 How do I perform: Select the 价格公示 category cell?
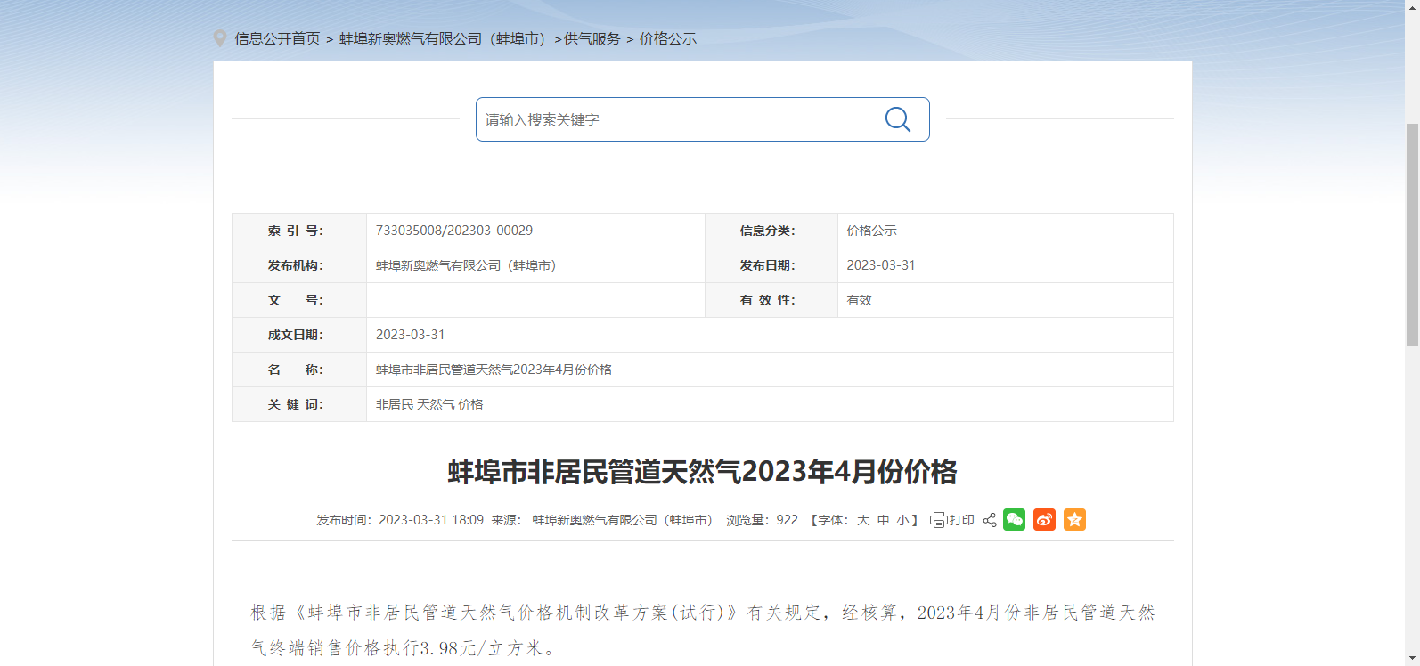click(x=1005, y=231)
